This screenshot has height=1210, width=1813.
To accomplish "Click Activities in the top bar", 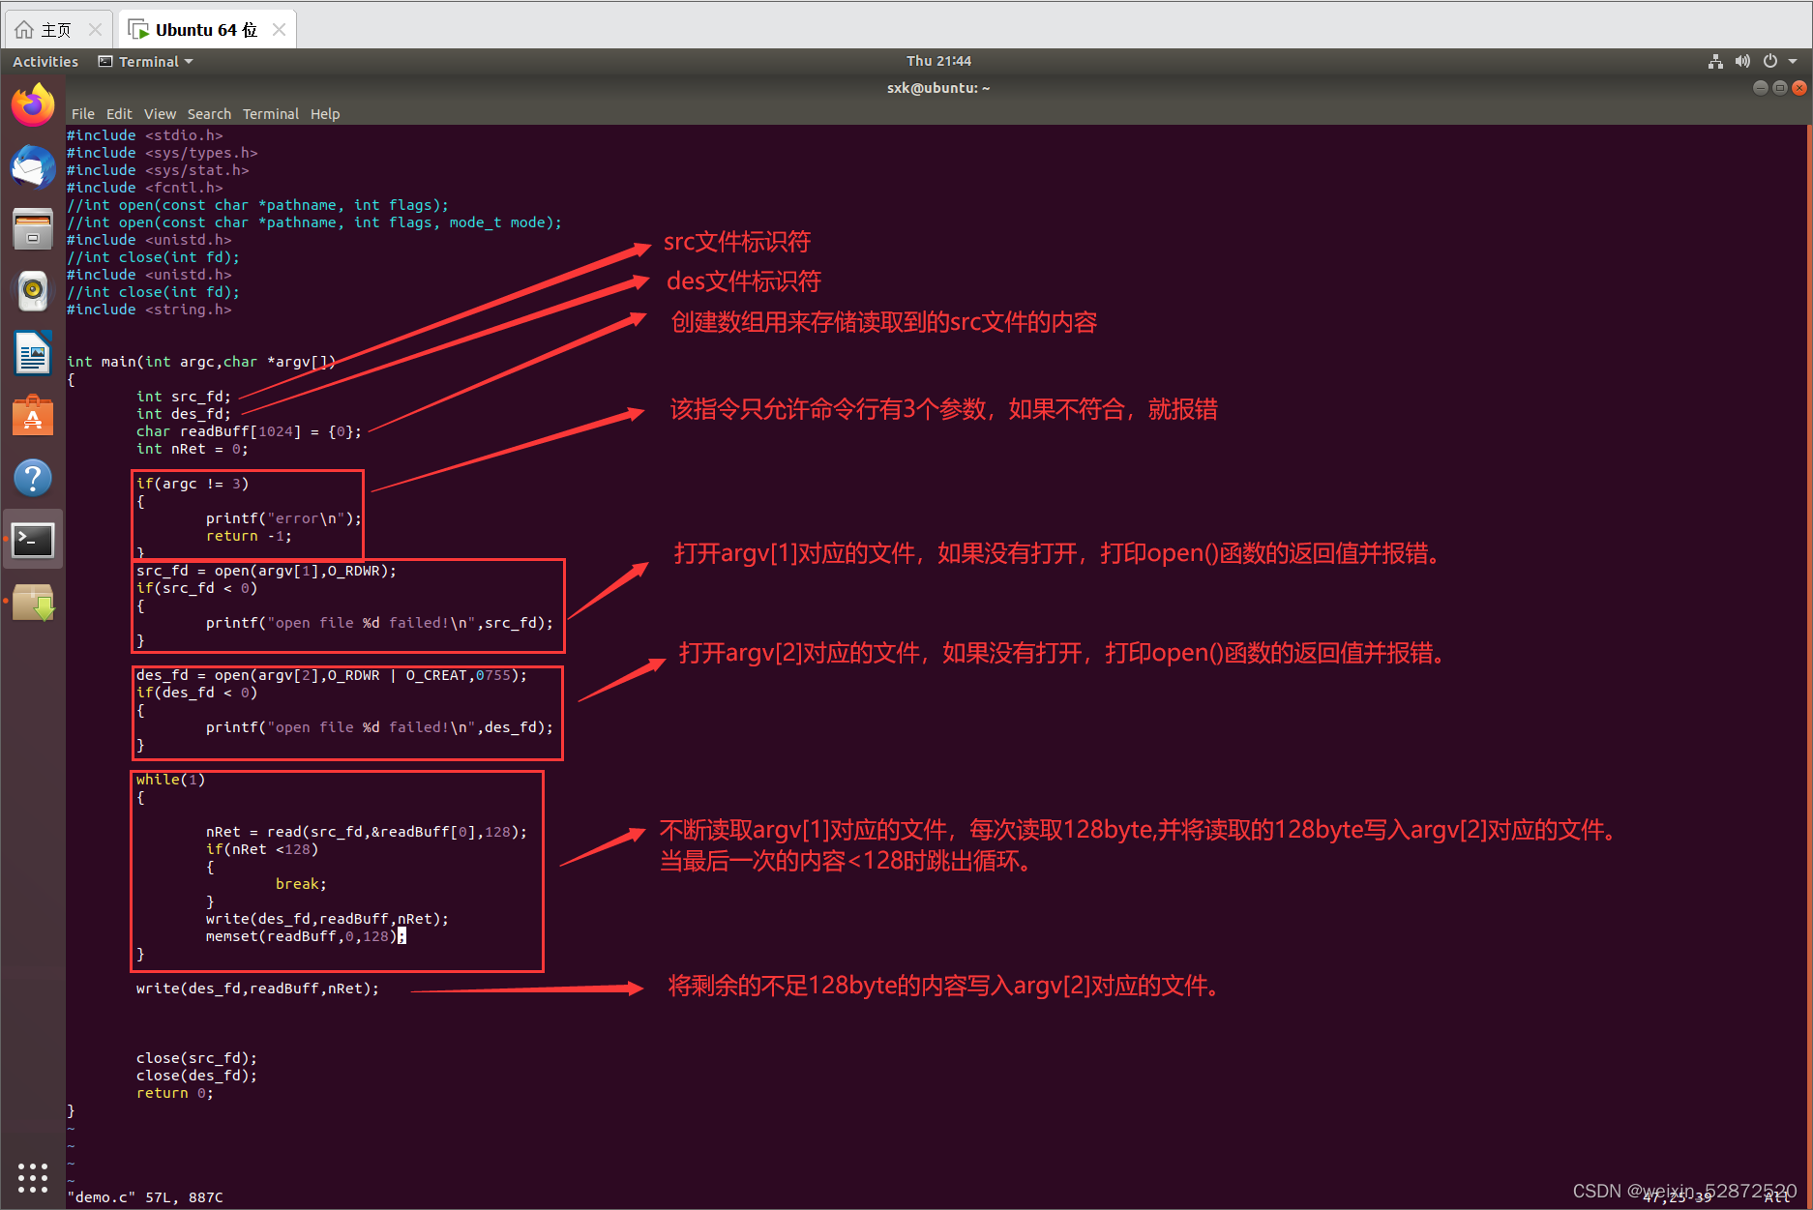I will point(45,61).
